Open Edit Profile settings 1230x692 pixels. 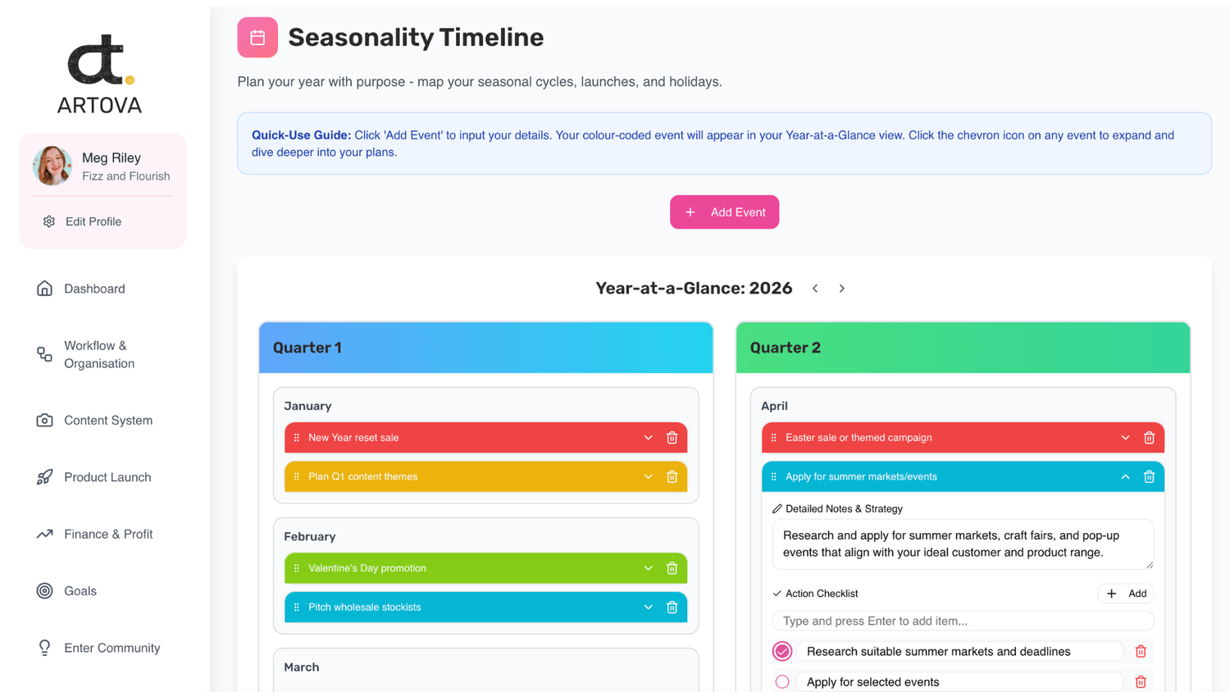[x=93, y=222]
